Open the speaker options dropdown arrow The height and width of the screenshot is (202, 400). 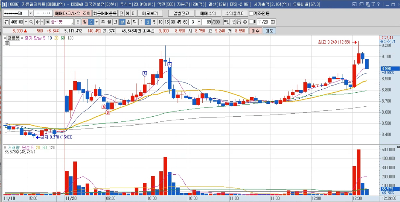coord(42,22)
